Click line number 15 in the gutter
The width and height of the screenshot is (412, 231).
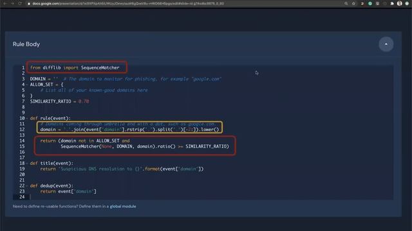point(22,146)
